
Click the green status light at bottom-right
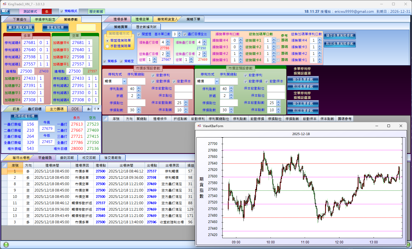point(408,244)
